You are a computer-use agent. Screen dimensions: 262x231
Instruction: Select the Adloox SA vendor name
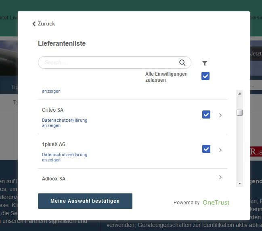pyautogui.click(x=54, y=179)
